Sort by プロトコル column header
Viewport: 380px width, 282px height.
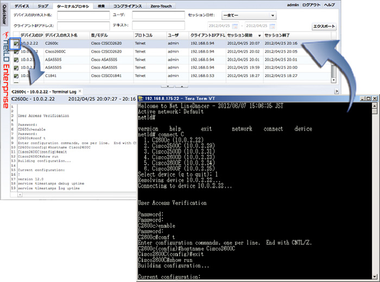pos(150,35)
